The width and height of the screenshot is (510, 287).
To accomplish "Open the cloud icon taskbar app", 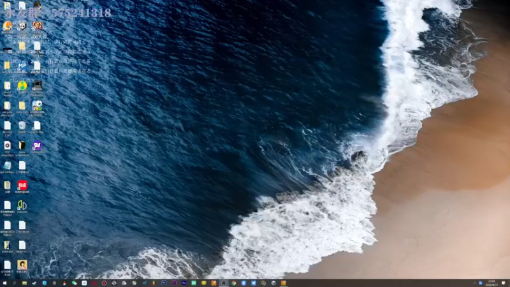I will (x=124, y=283).
